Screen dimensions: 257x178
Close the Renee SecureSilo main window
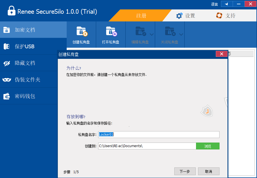(250, 4)
